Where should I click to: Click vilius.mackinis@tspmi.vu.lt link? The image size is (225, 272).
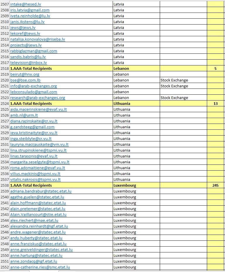(x=35, y=174)
